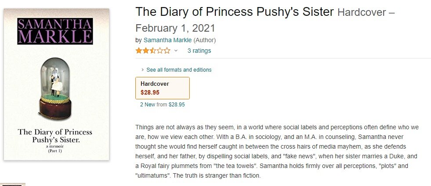Select the small thumbnail below the cover
This screenshot has width=431, height=186.
(x=12, y=184)
